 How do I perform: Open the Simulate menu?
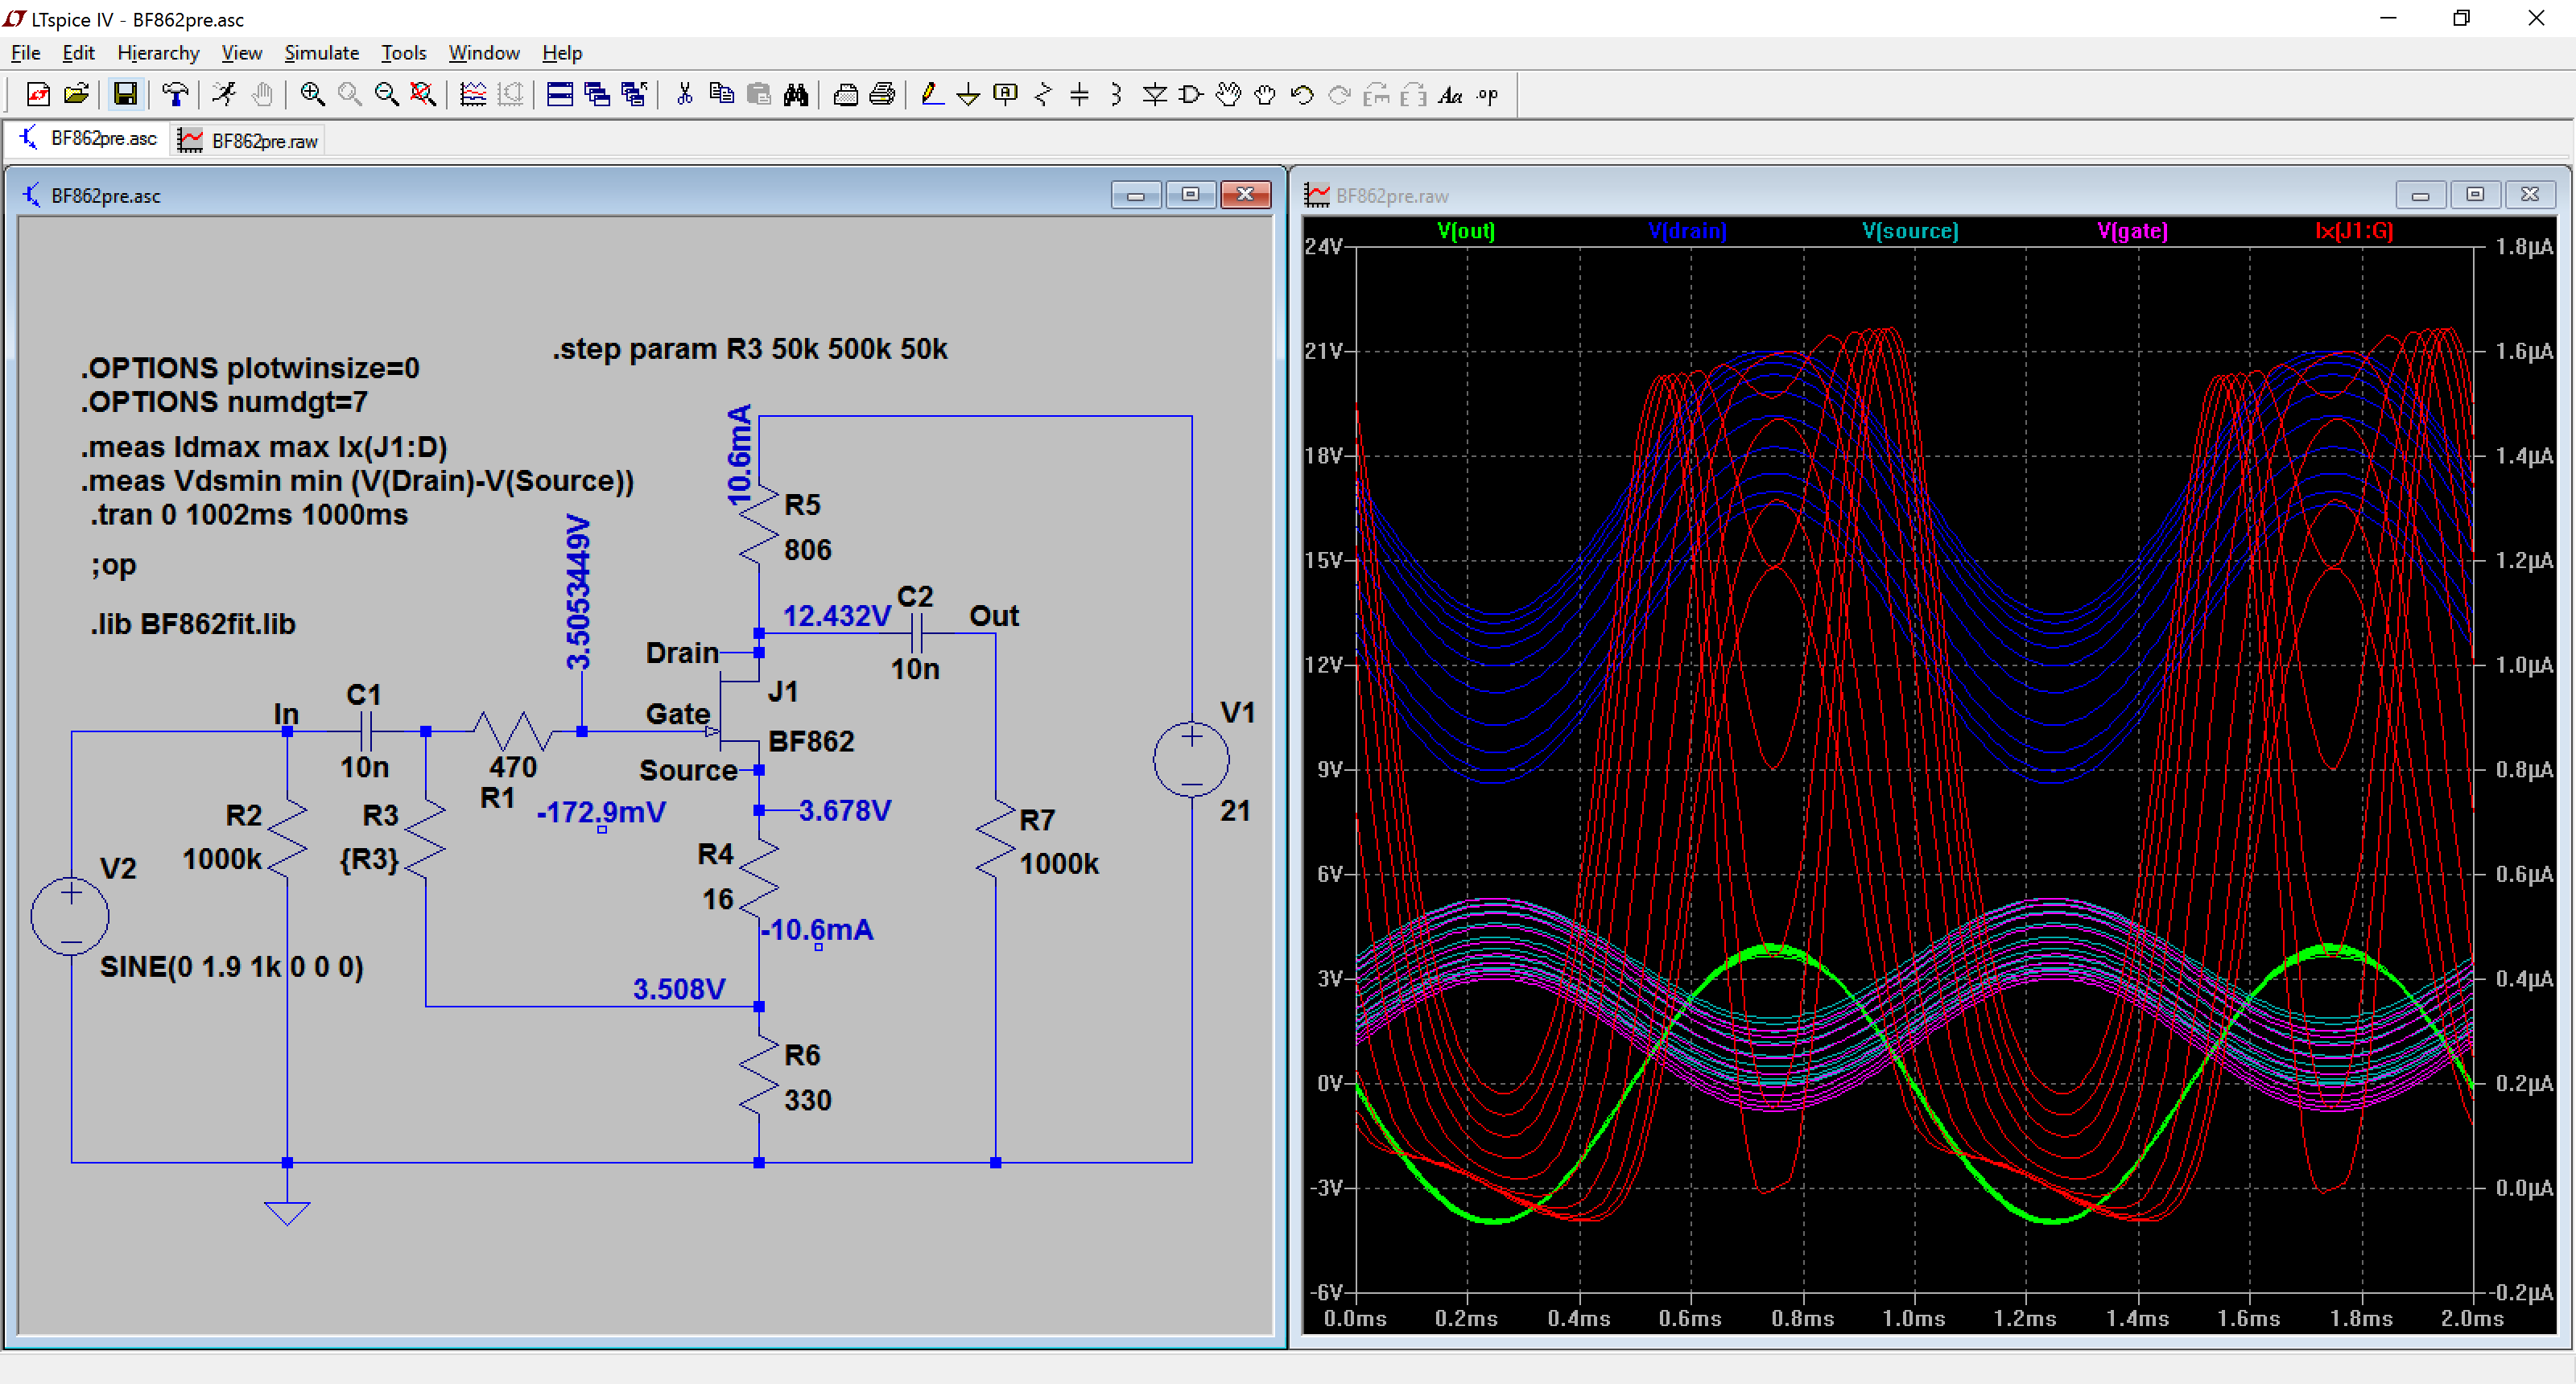click(321, 53)
